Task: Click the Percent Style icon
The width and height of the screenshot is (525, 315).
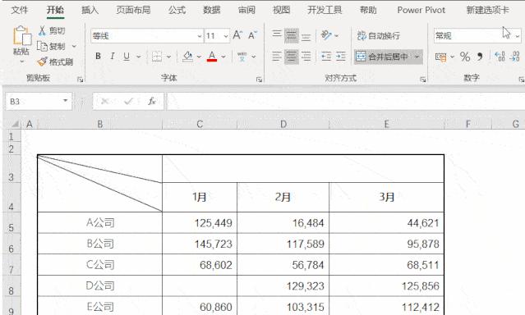Action: pos(465,57)
